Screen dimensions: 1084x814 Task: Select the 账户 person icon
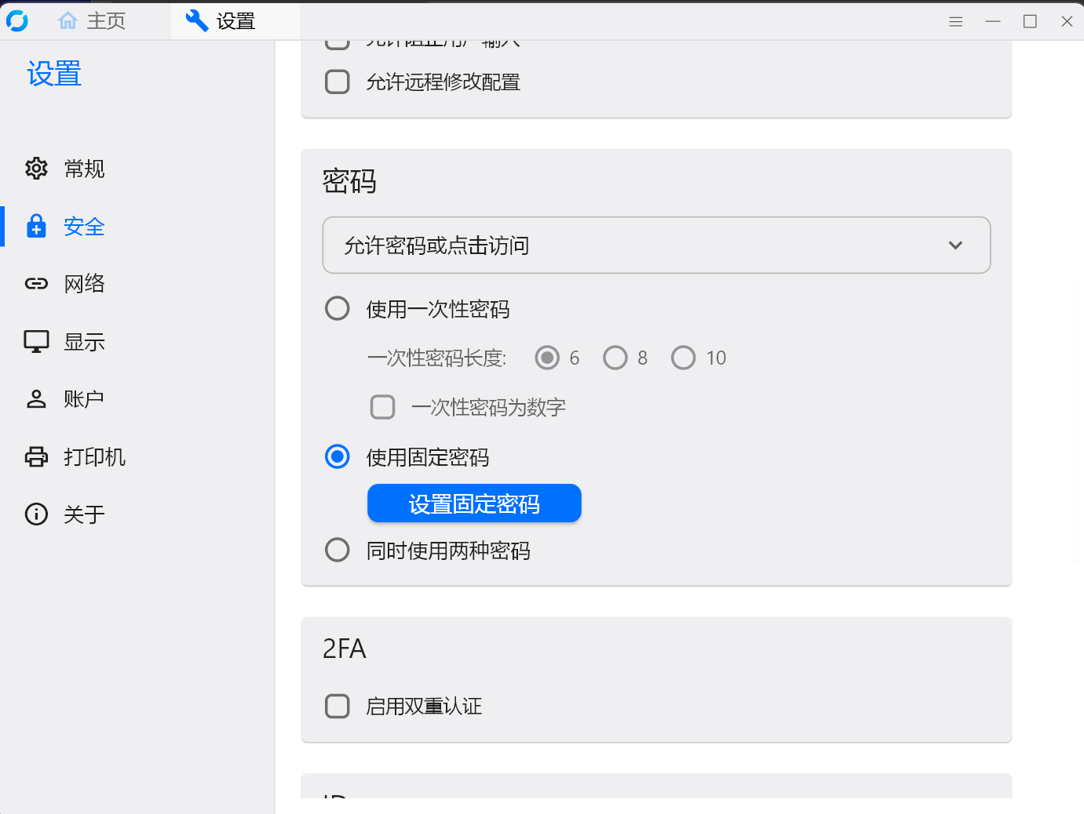click(x=36, y=398)
